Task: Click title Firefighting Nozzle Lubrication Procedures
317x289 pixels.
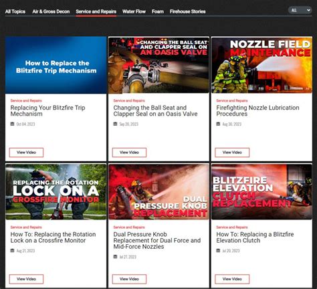Action: (257, 111)
